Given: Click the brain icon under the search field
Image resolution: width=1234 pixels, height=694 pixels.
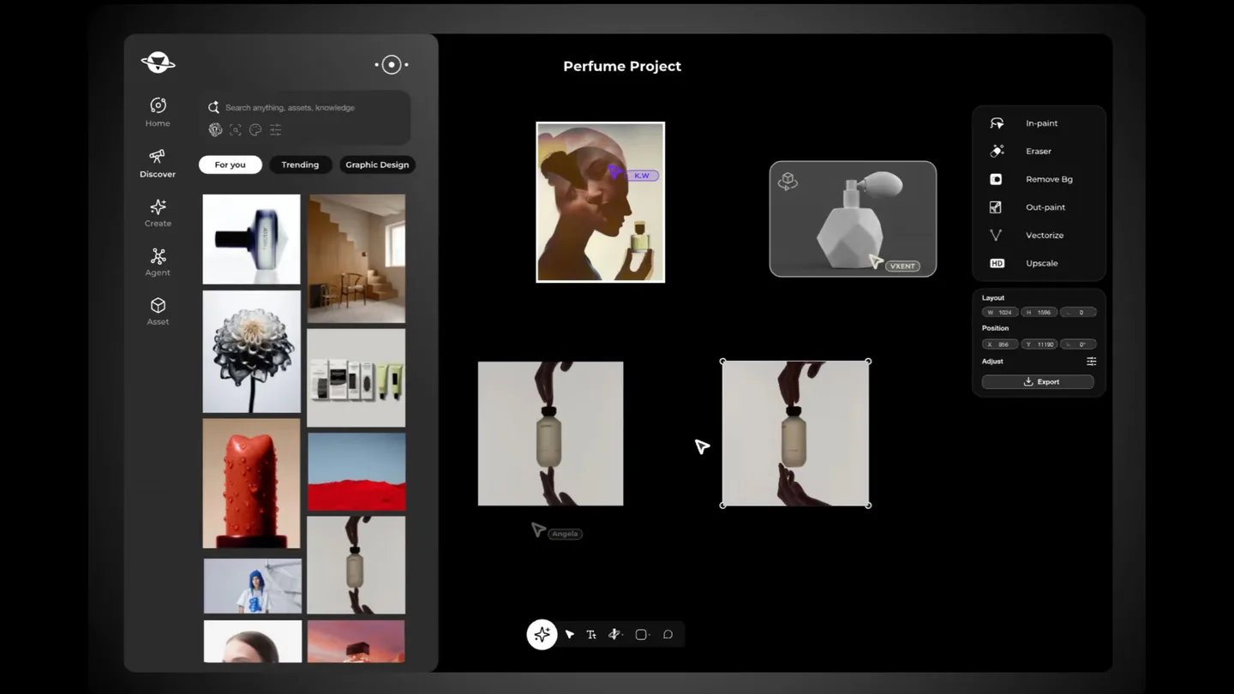Looking at the screenshot, I should pos(215,129).
